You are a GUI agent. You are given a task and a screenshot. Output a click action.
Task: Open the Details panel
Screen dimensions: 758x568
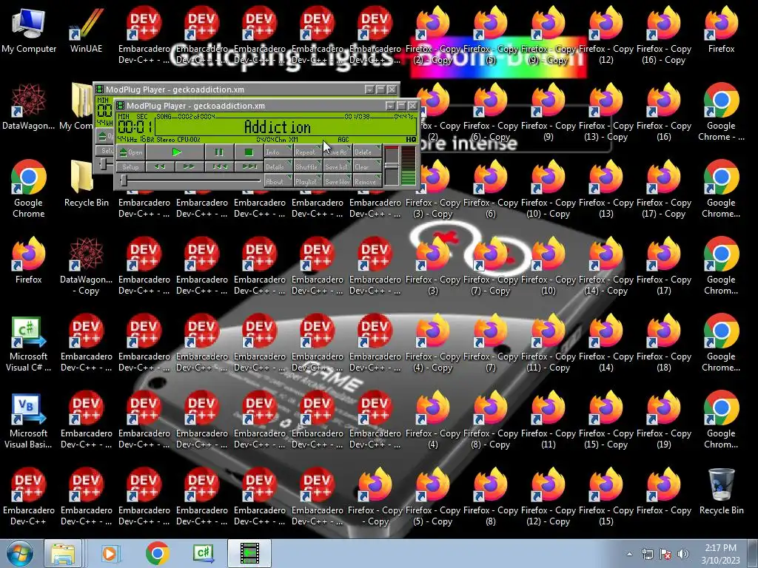pyautogui.click(x=278, y=166)
